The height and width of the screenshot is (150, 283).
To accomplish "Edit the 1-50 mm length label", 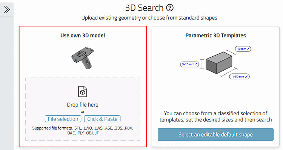I will coord(240,77).
